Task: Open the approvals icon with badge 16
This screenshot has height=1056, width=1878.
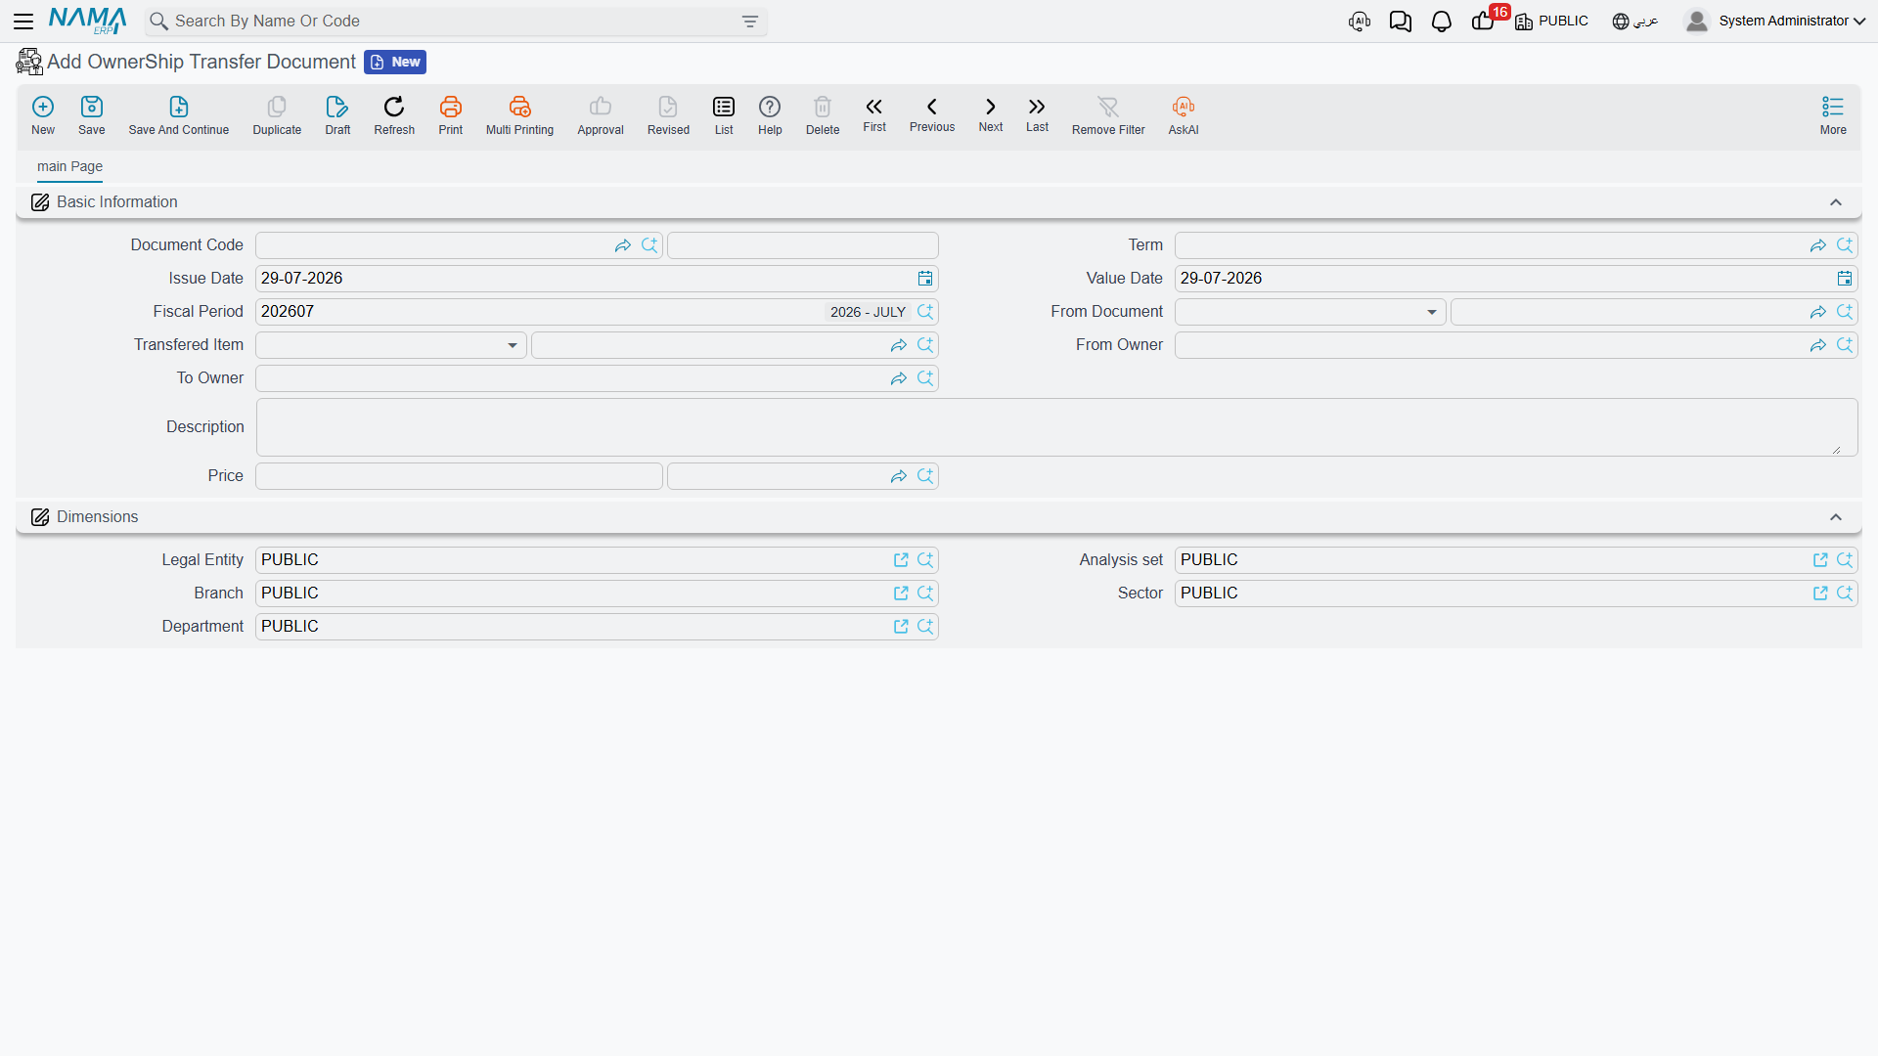Action: 1485,20
